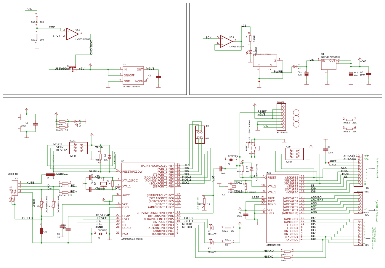Screen dimensions: 385x268
Task: Select the U2 LP2985-33DBVR regulator block
Action: (x=133, y=76)
